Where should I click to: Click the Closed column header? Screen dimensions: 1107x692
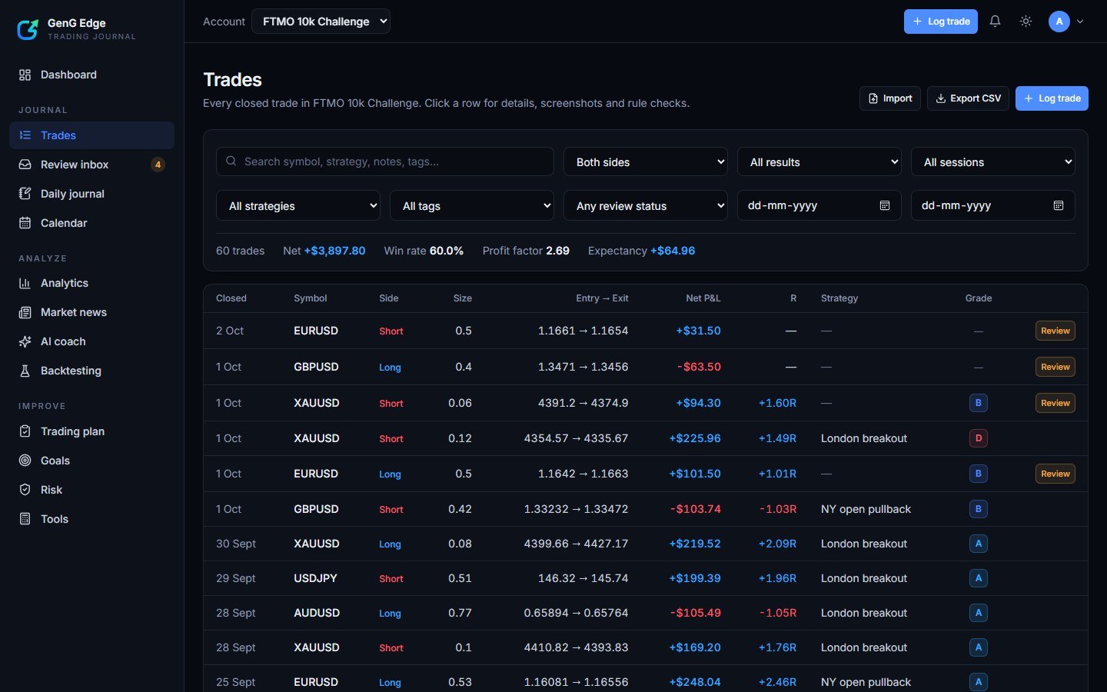coord(231,298)
